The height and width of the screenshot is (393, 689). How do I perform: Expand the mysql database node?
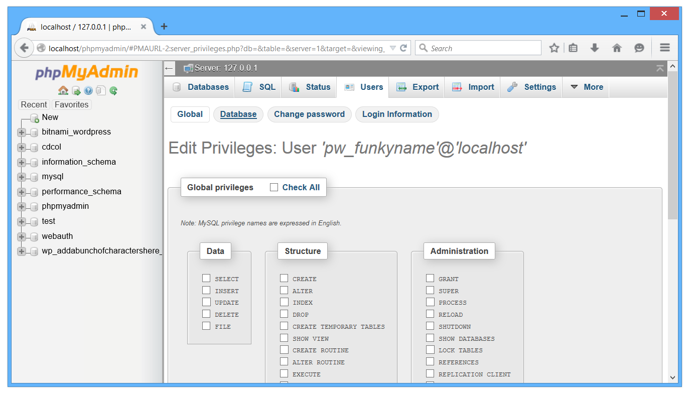point(21,177)
